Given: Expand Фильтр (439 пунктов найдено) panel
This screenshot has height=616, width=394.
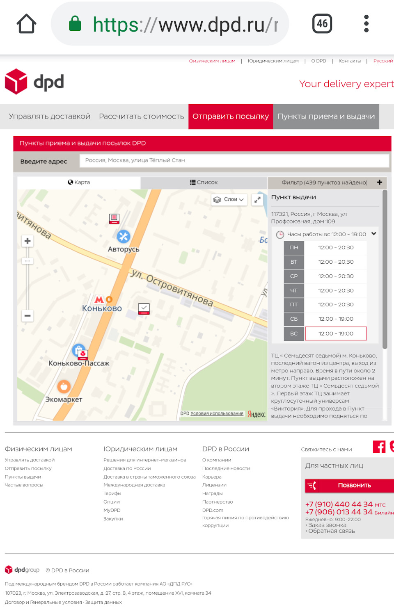Looking at the screenshot, I should [x=327, y=183].
